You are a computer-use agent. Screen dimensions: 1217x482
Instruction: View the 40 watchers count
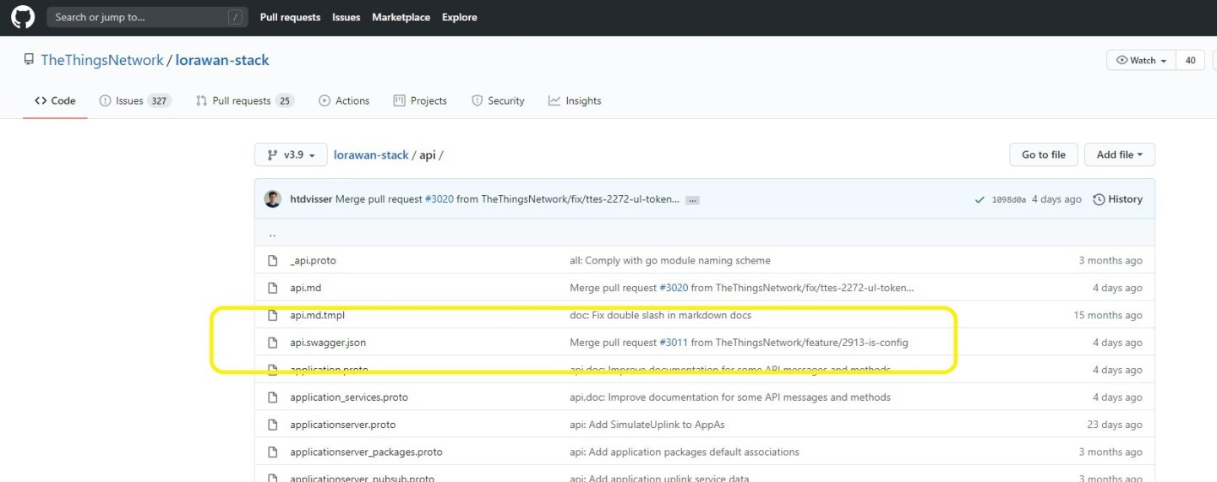1190,60
